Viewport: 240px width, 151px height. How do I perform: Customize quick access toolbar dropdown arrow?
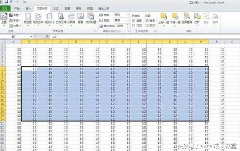click(x=25, y=2)
